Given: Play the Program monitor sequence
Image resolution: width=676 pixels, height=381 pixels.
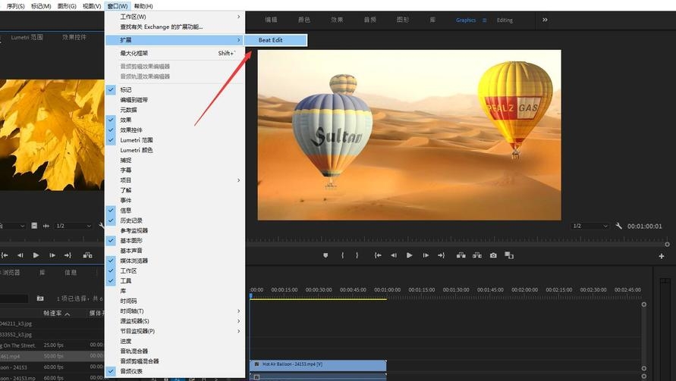Looking at the screenshot, I should pyautogui.click(x=409, y=255).
